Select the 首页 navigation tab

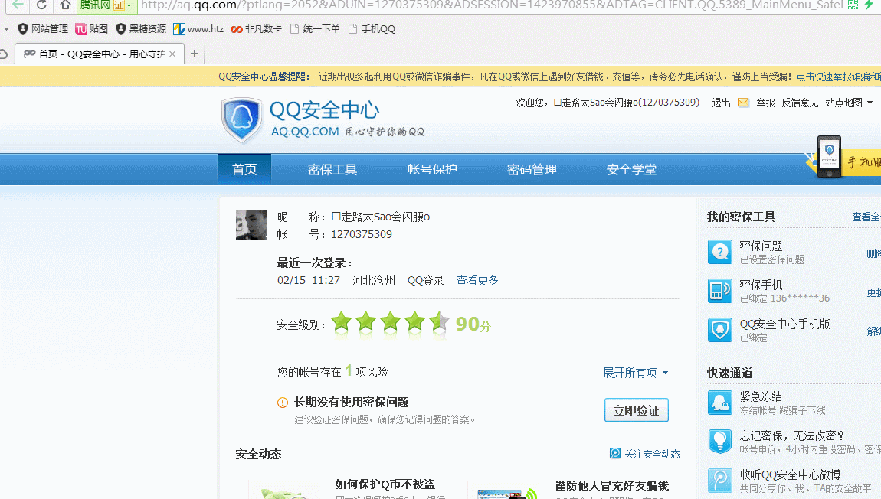(x=244, y=169)
